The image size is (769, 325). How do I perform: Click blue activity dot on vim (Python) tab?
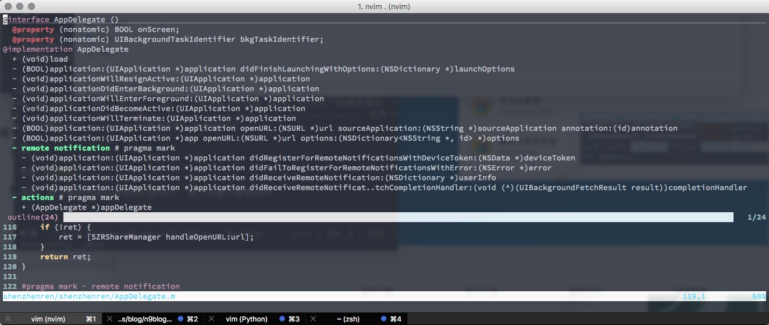(x=282, y=319)
